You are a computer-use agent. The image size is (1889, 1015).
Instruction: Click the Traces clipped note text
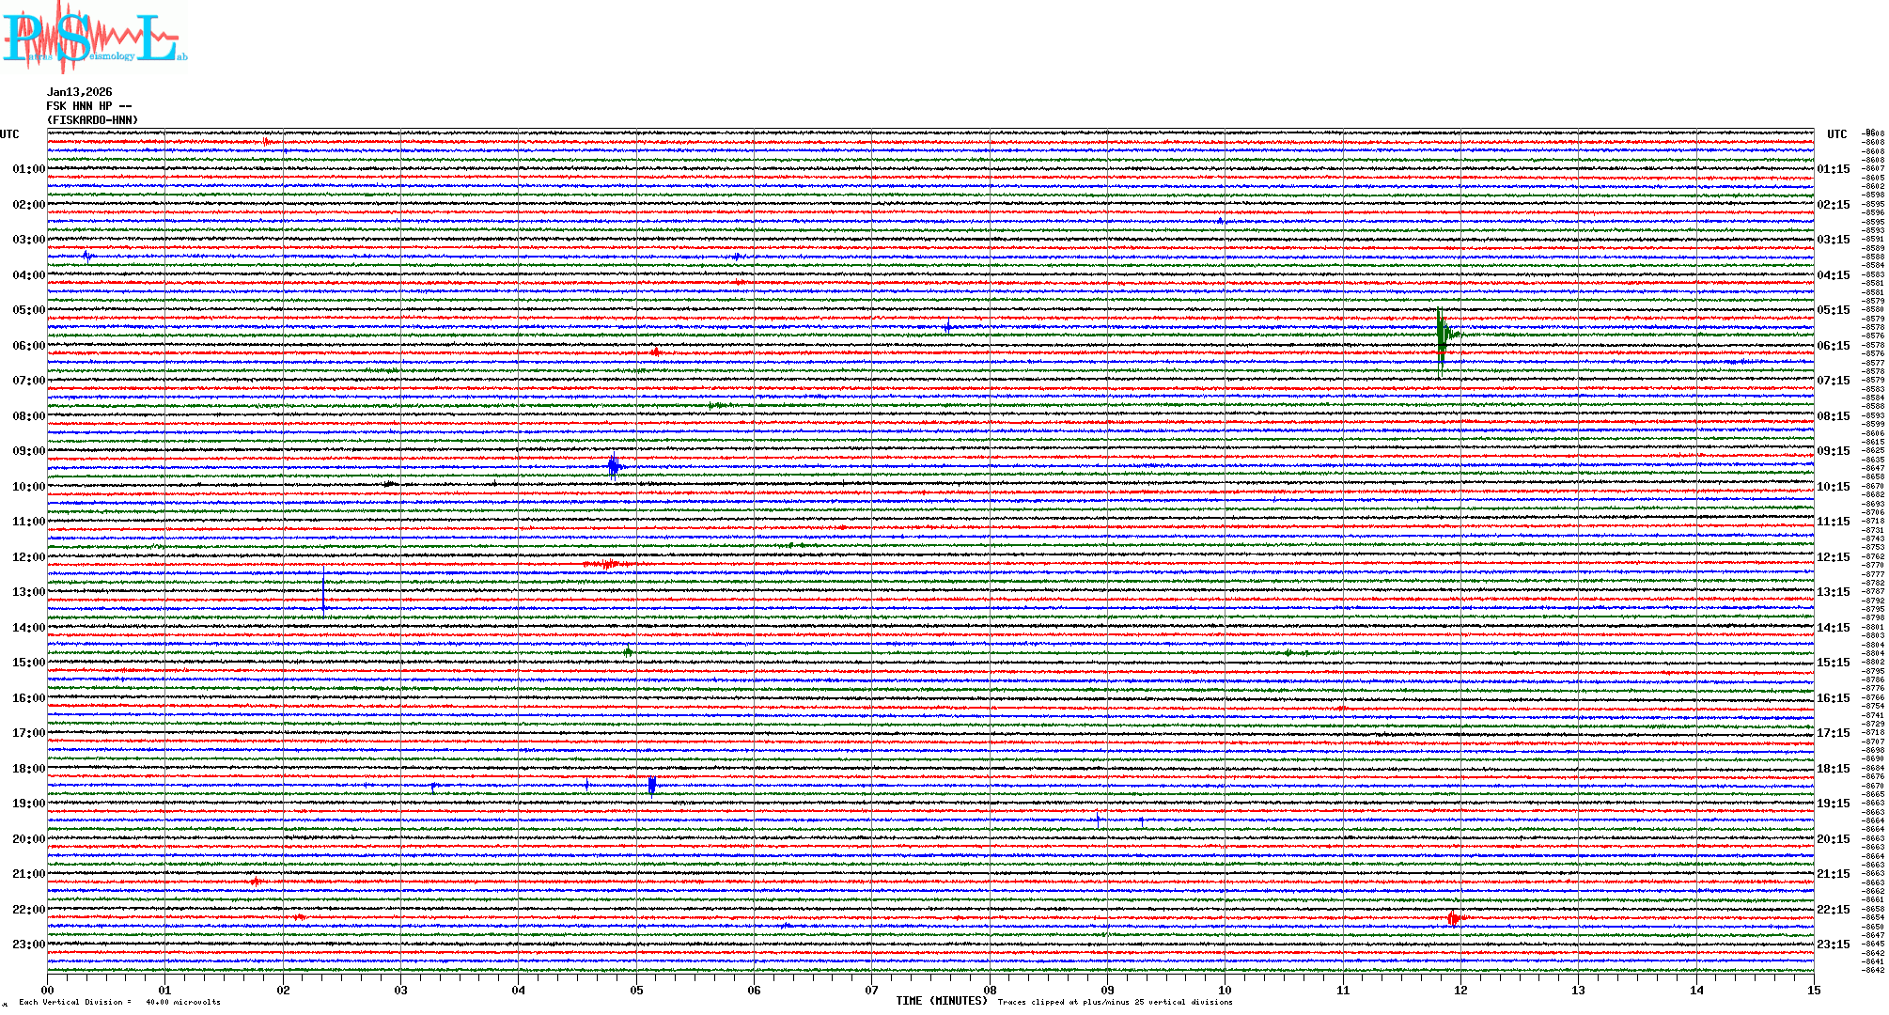click(1115, 1002)
